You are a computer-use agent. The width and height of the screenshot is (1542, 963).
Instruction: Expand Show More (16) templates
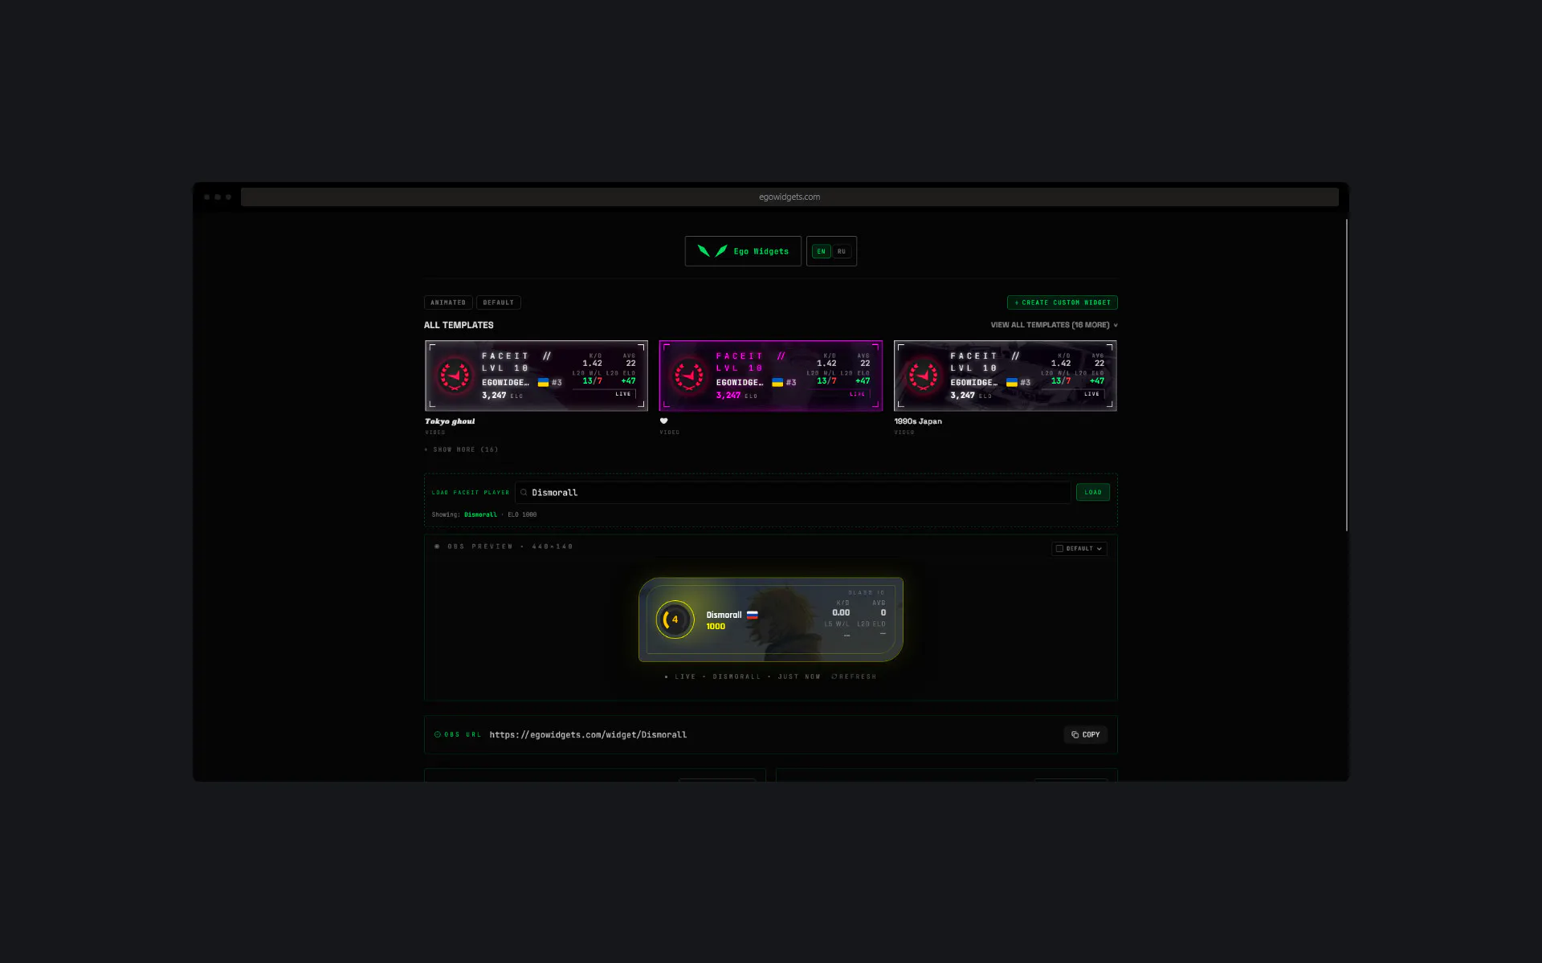[x=462, y=449]
